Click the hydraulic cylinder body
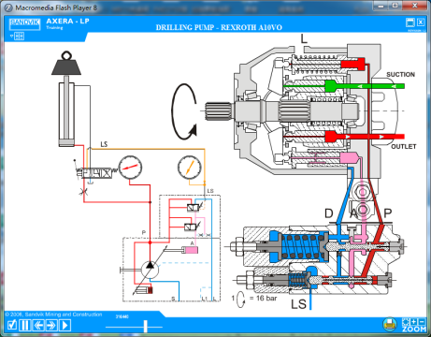Screen dimensions: 431x337 [x=66, y=114]
